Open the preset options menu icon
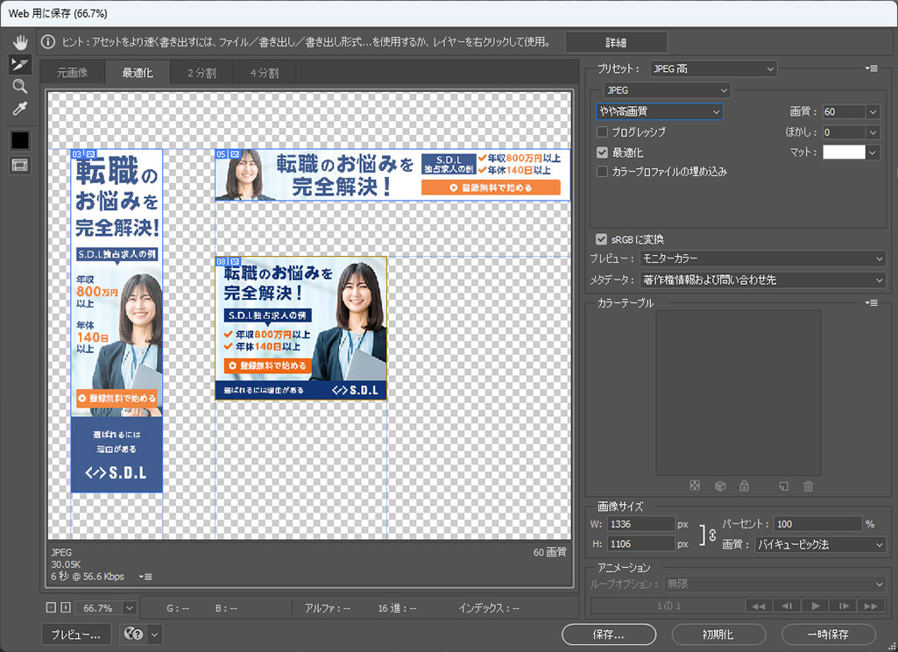Screen dimensions: 898x652 (871, 68)
